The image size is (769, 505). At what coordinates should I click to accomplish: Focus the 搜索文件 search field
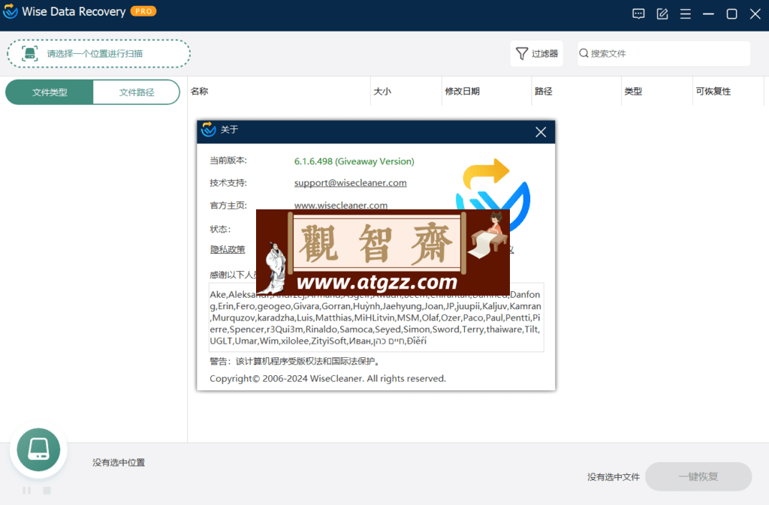pyautogui.click(x=664, y=53)
